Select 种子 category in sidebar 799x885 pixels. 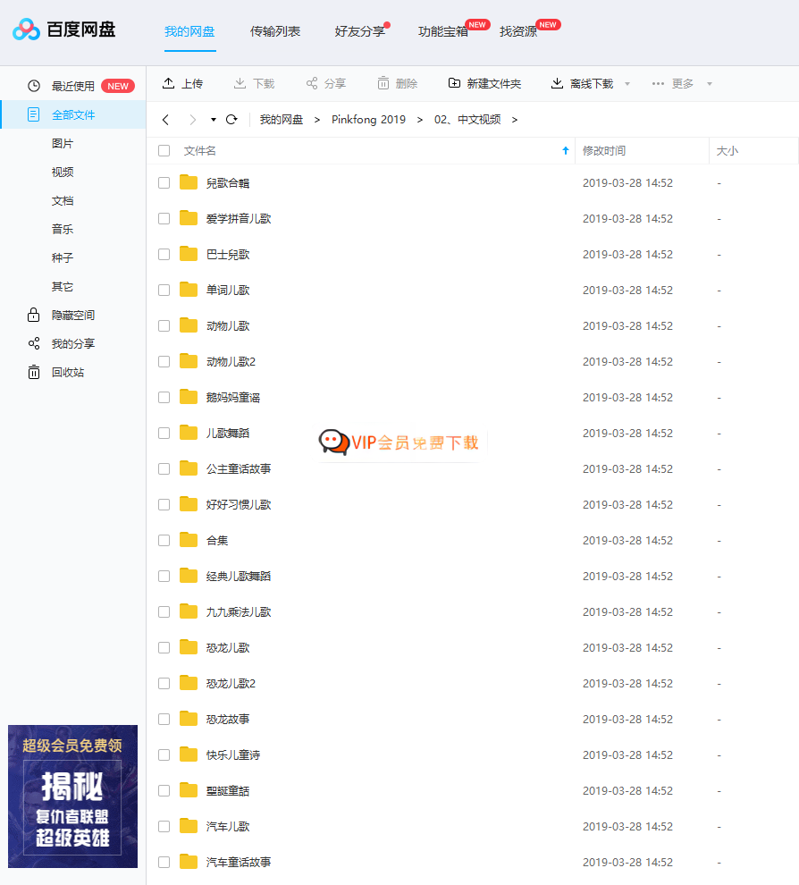click(63, 258)
